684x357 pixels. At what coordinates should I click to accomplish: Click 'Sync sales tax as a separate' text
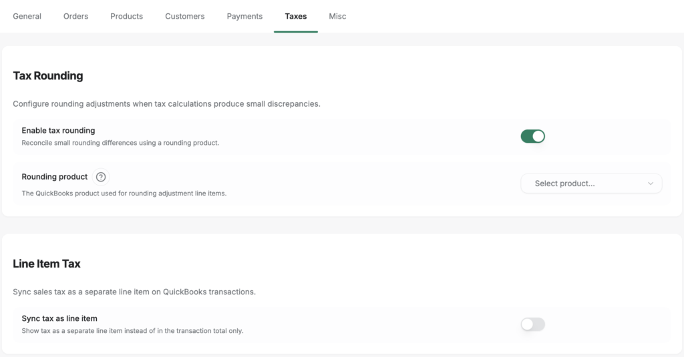coord(134,292)
